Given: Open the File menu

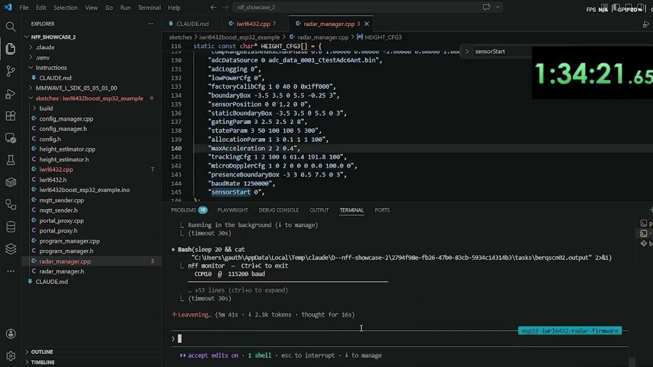Looking at the screenshot, I should point(24,8).
